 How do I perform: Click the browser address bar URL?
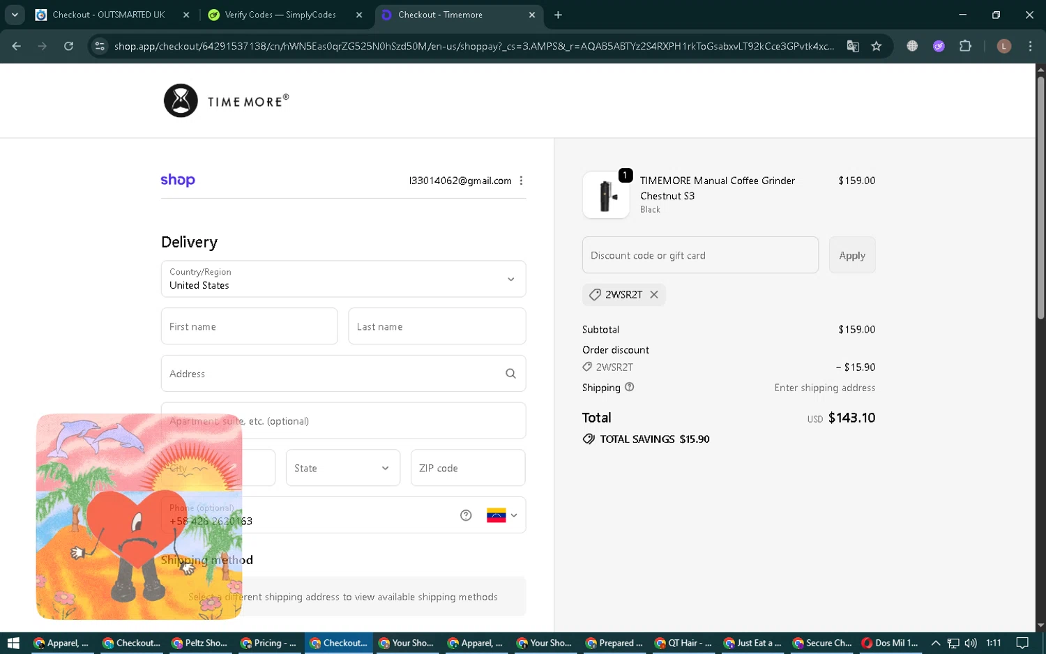point(474,46)
